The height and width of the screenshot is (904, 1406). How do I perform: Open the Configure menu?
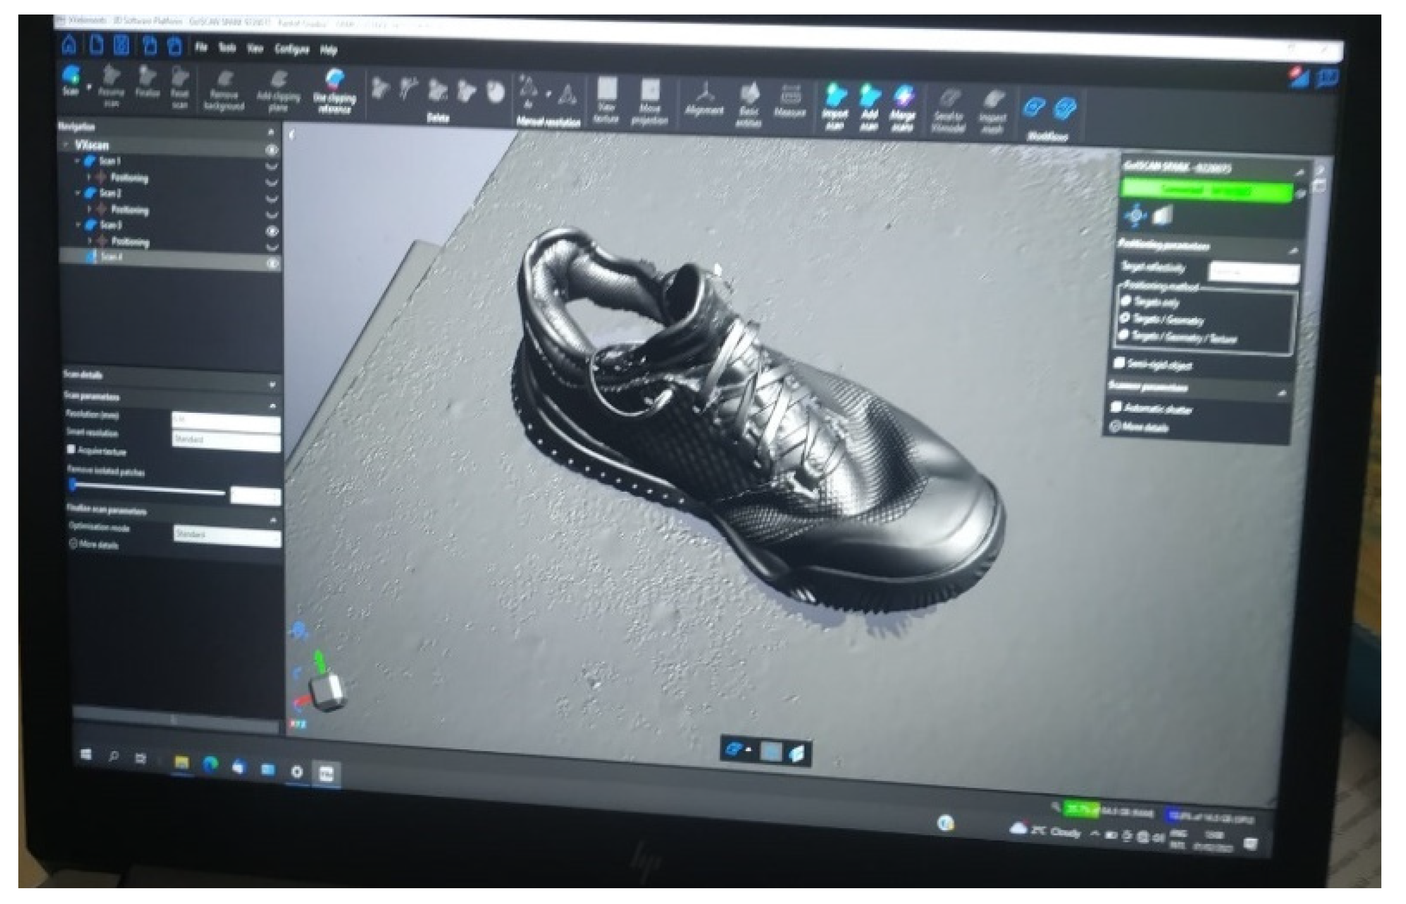click(291, 49)
